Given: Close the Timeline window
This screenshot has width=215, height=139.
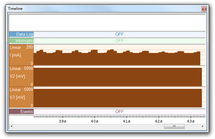Looking at the screenshot, I should 204,9.
